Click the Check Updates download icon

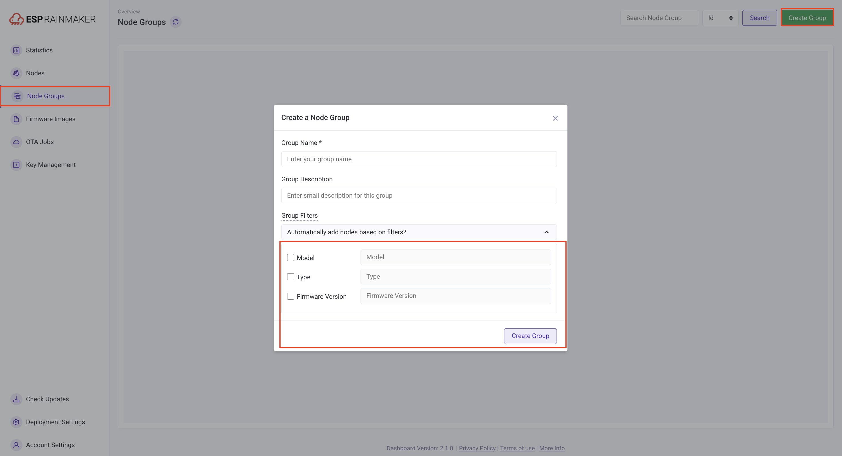point(16,399)
